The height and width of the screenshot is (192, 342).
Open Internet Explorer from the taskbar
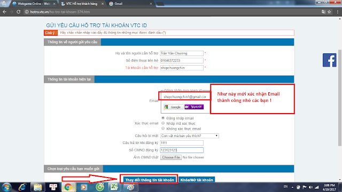pyautogui.click(x=22, y=187)
